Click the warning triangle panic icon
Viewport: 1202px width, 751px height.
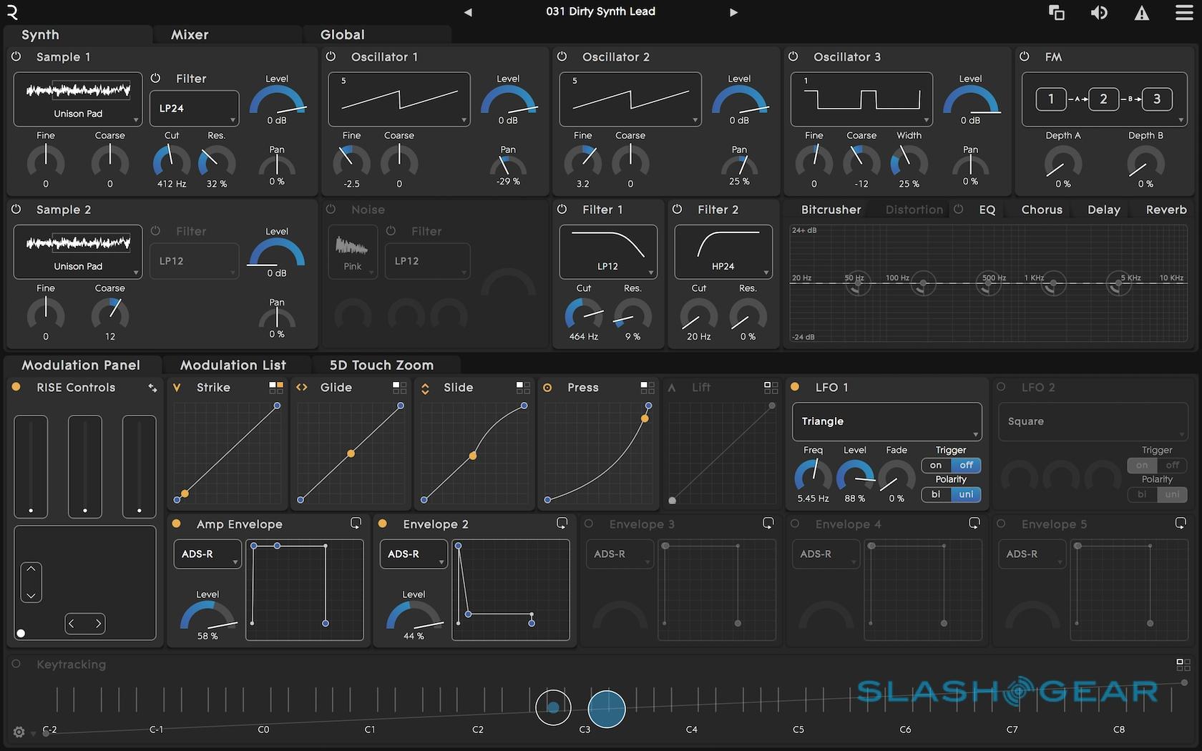tap(1142, 13)
